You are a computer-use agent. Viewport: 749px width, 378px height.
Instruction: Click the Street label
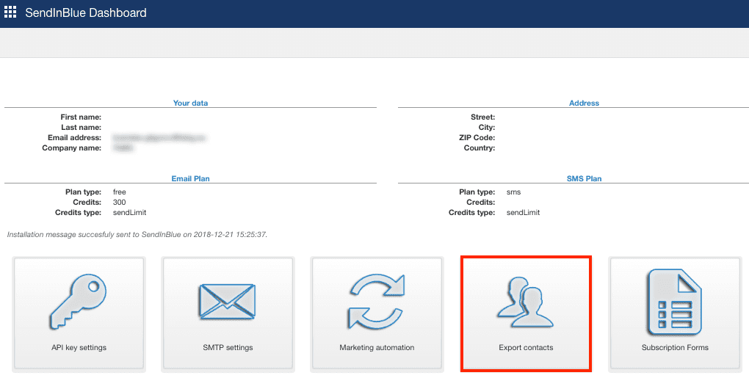point(483,117)
